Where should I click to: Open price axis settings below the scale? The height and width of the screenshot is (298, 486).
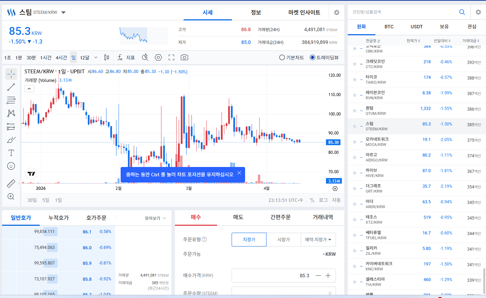(x=335, y=188)
